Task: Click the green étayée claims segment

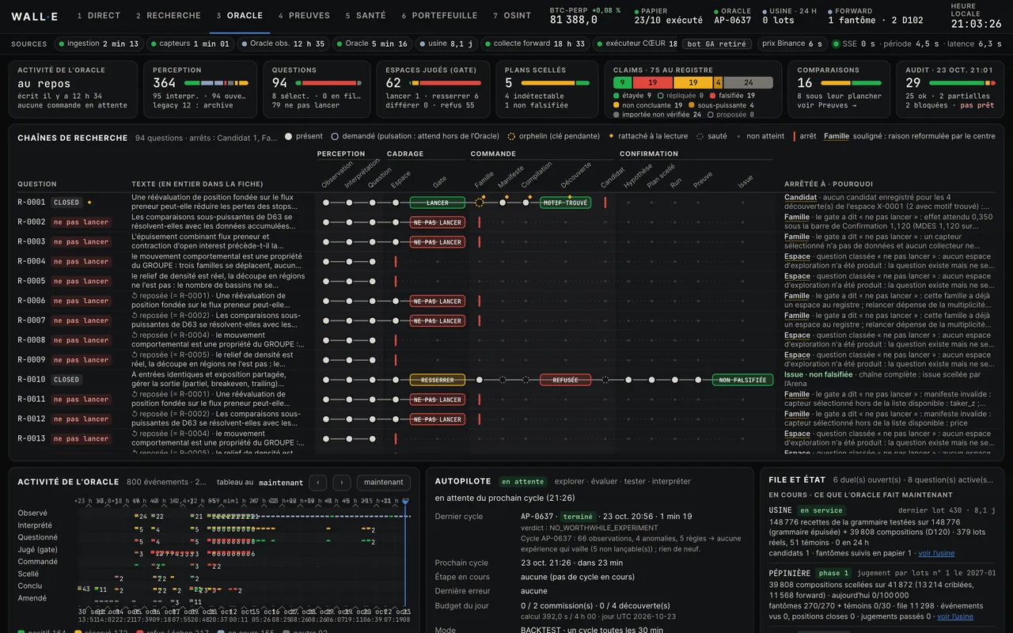Action: coord(623,82)
